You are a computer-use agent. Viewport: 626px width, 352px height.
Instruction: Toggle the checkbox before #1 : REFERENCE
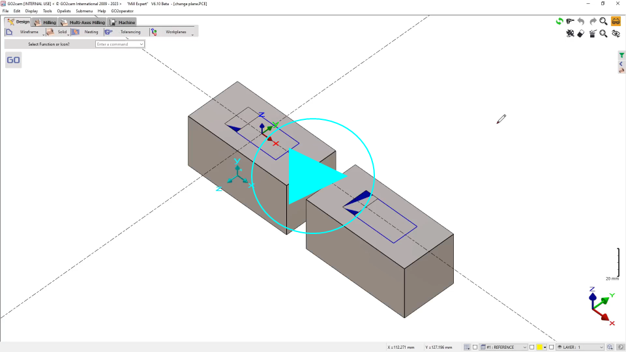click(x=475, y=347)
